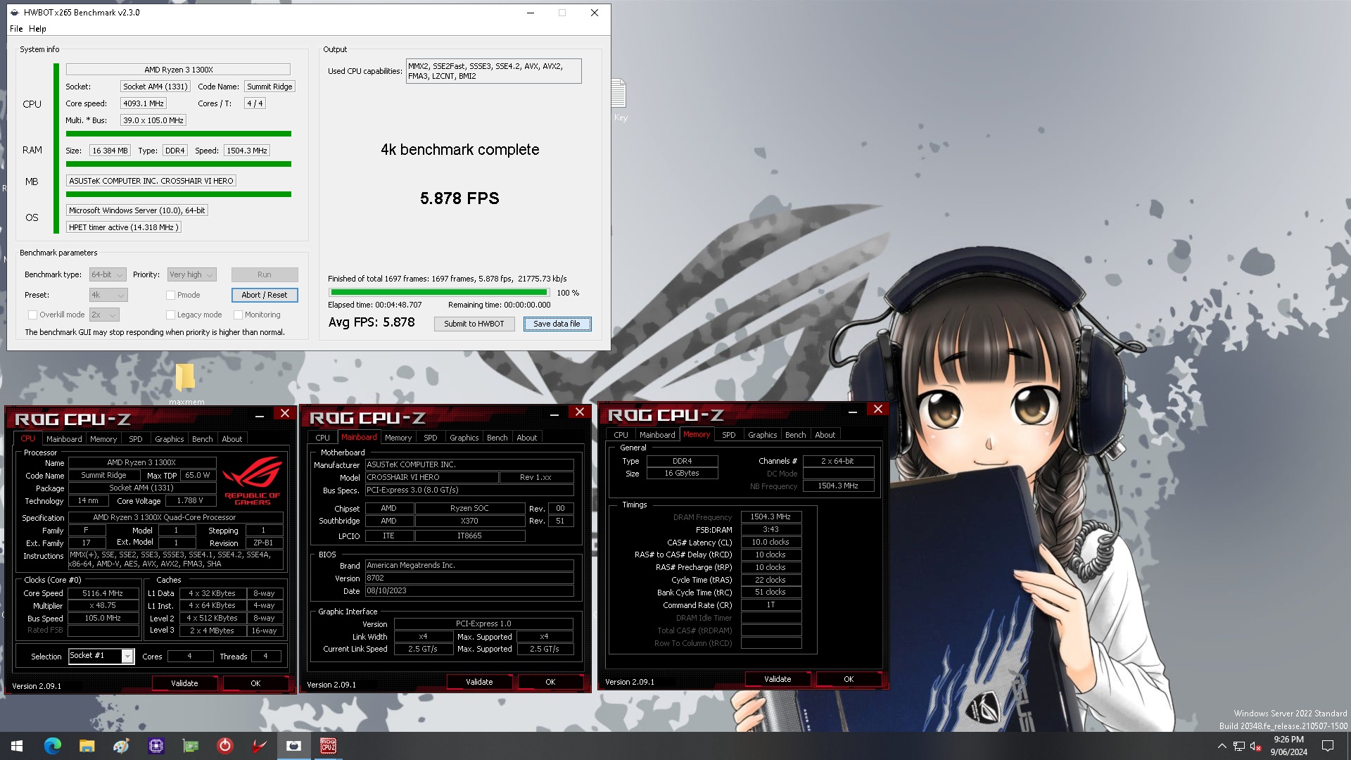Image resolution: width=1351 pixels, height=760 pixels.
Task: Open File Explorer from the taskbar
Action: tap(87, 746)
